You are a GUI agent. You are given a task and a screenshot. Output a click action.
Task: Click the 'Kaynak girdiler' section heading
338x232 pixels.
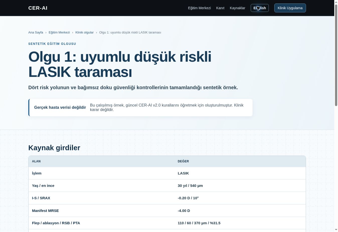(54, 148)
